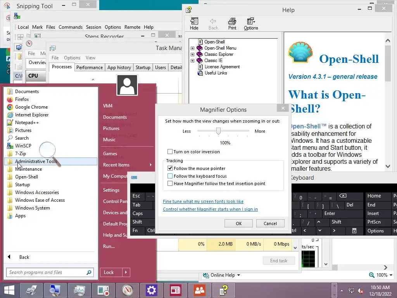This screenshot has height=298, width=397.
Task: Launch Notepad++ from the start menu
Action: 27,123
